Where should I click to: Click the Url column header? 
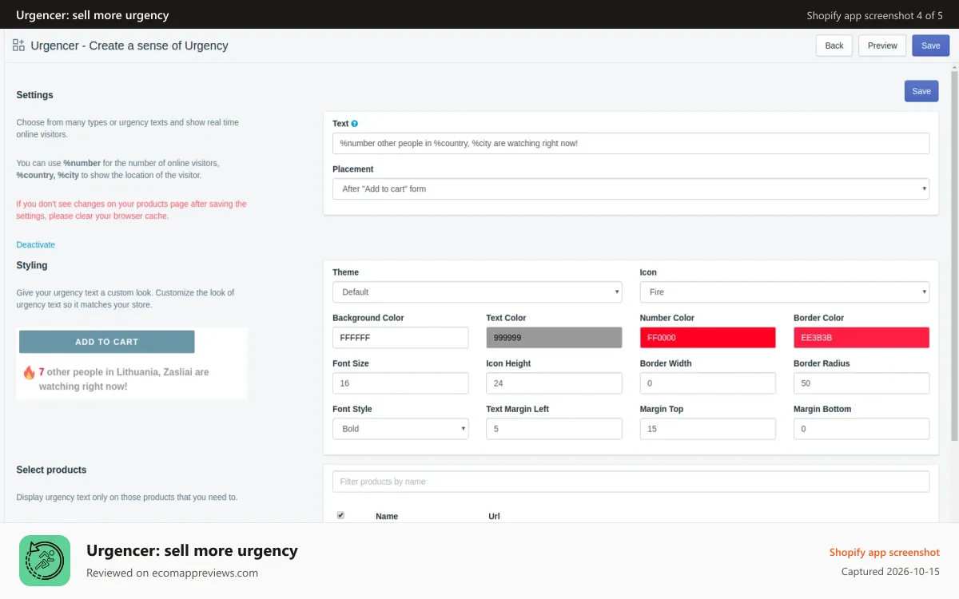tap(494, 517)
